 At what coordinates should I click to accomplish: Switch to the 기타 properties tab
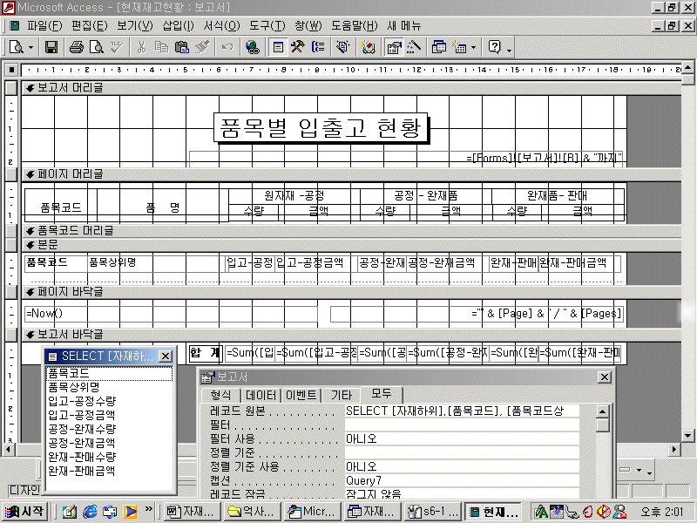[341, 395]
